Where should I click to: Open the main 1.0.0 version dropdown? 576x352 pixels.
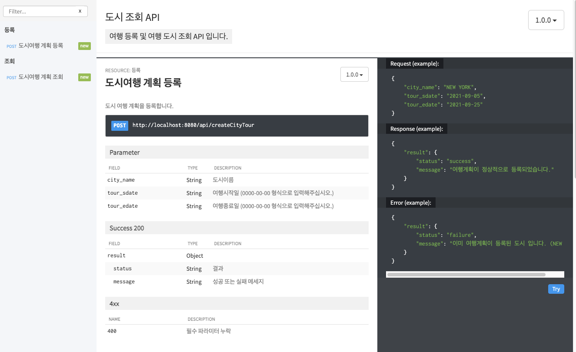(x=546, y=20)
